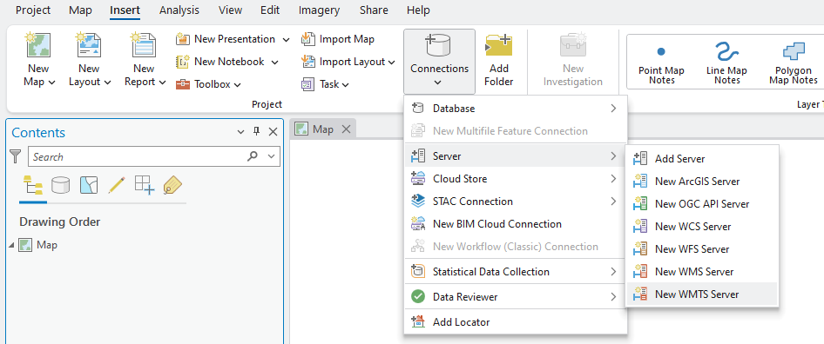Insert Line Map Notes
824x344 pixels.
click(x=726, y=63)
